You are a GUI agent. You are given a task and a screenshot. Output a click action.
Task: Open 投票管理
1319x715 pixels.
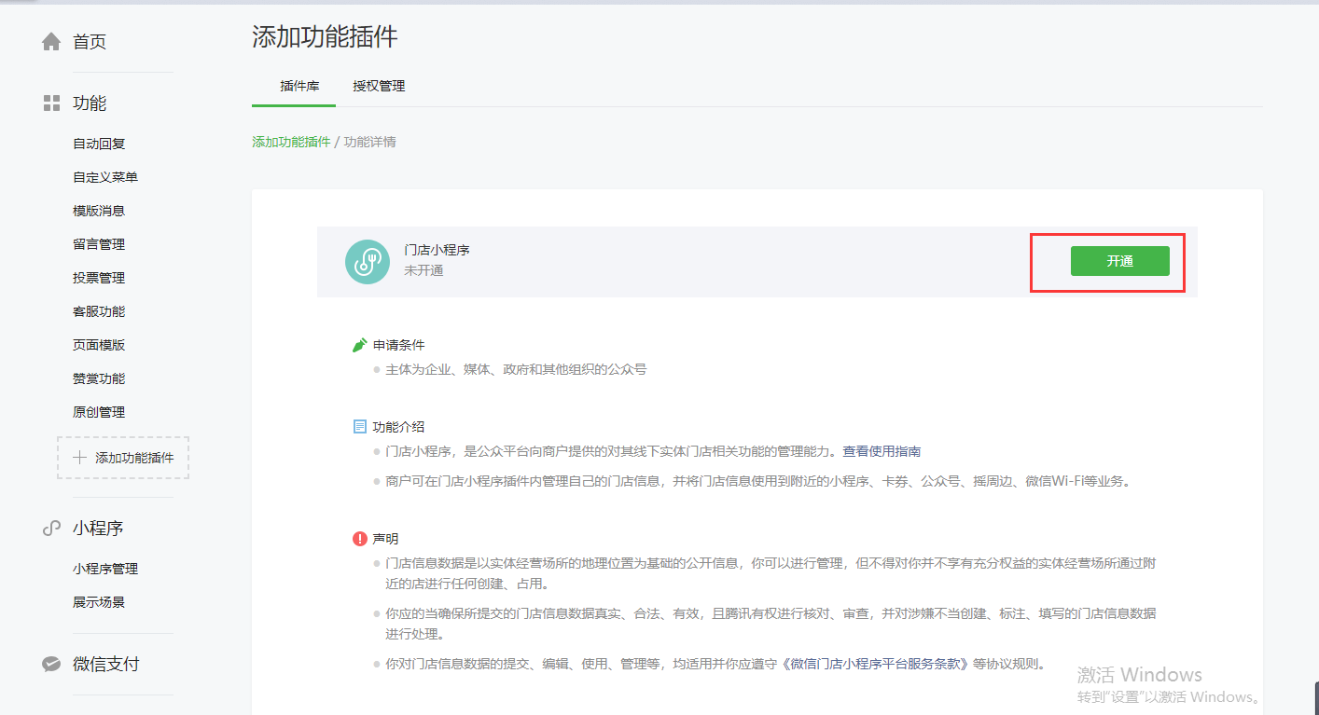[99, 278]
